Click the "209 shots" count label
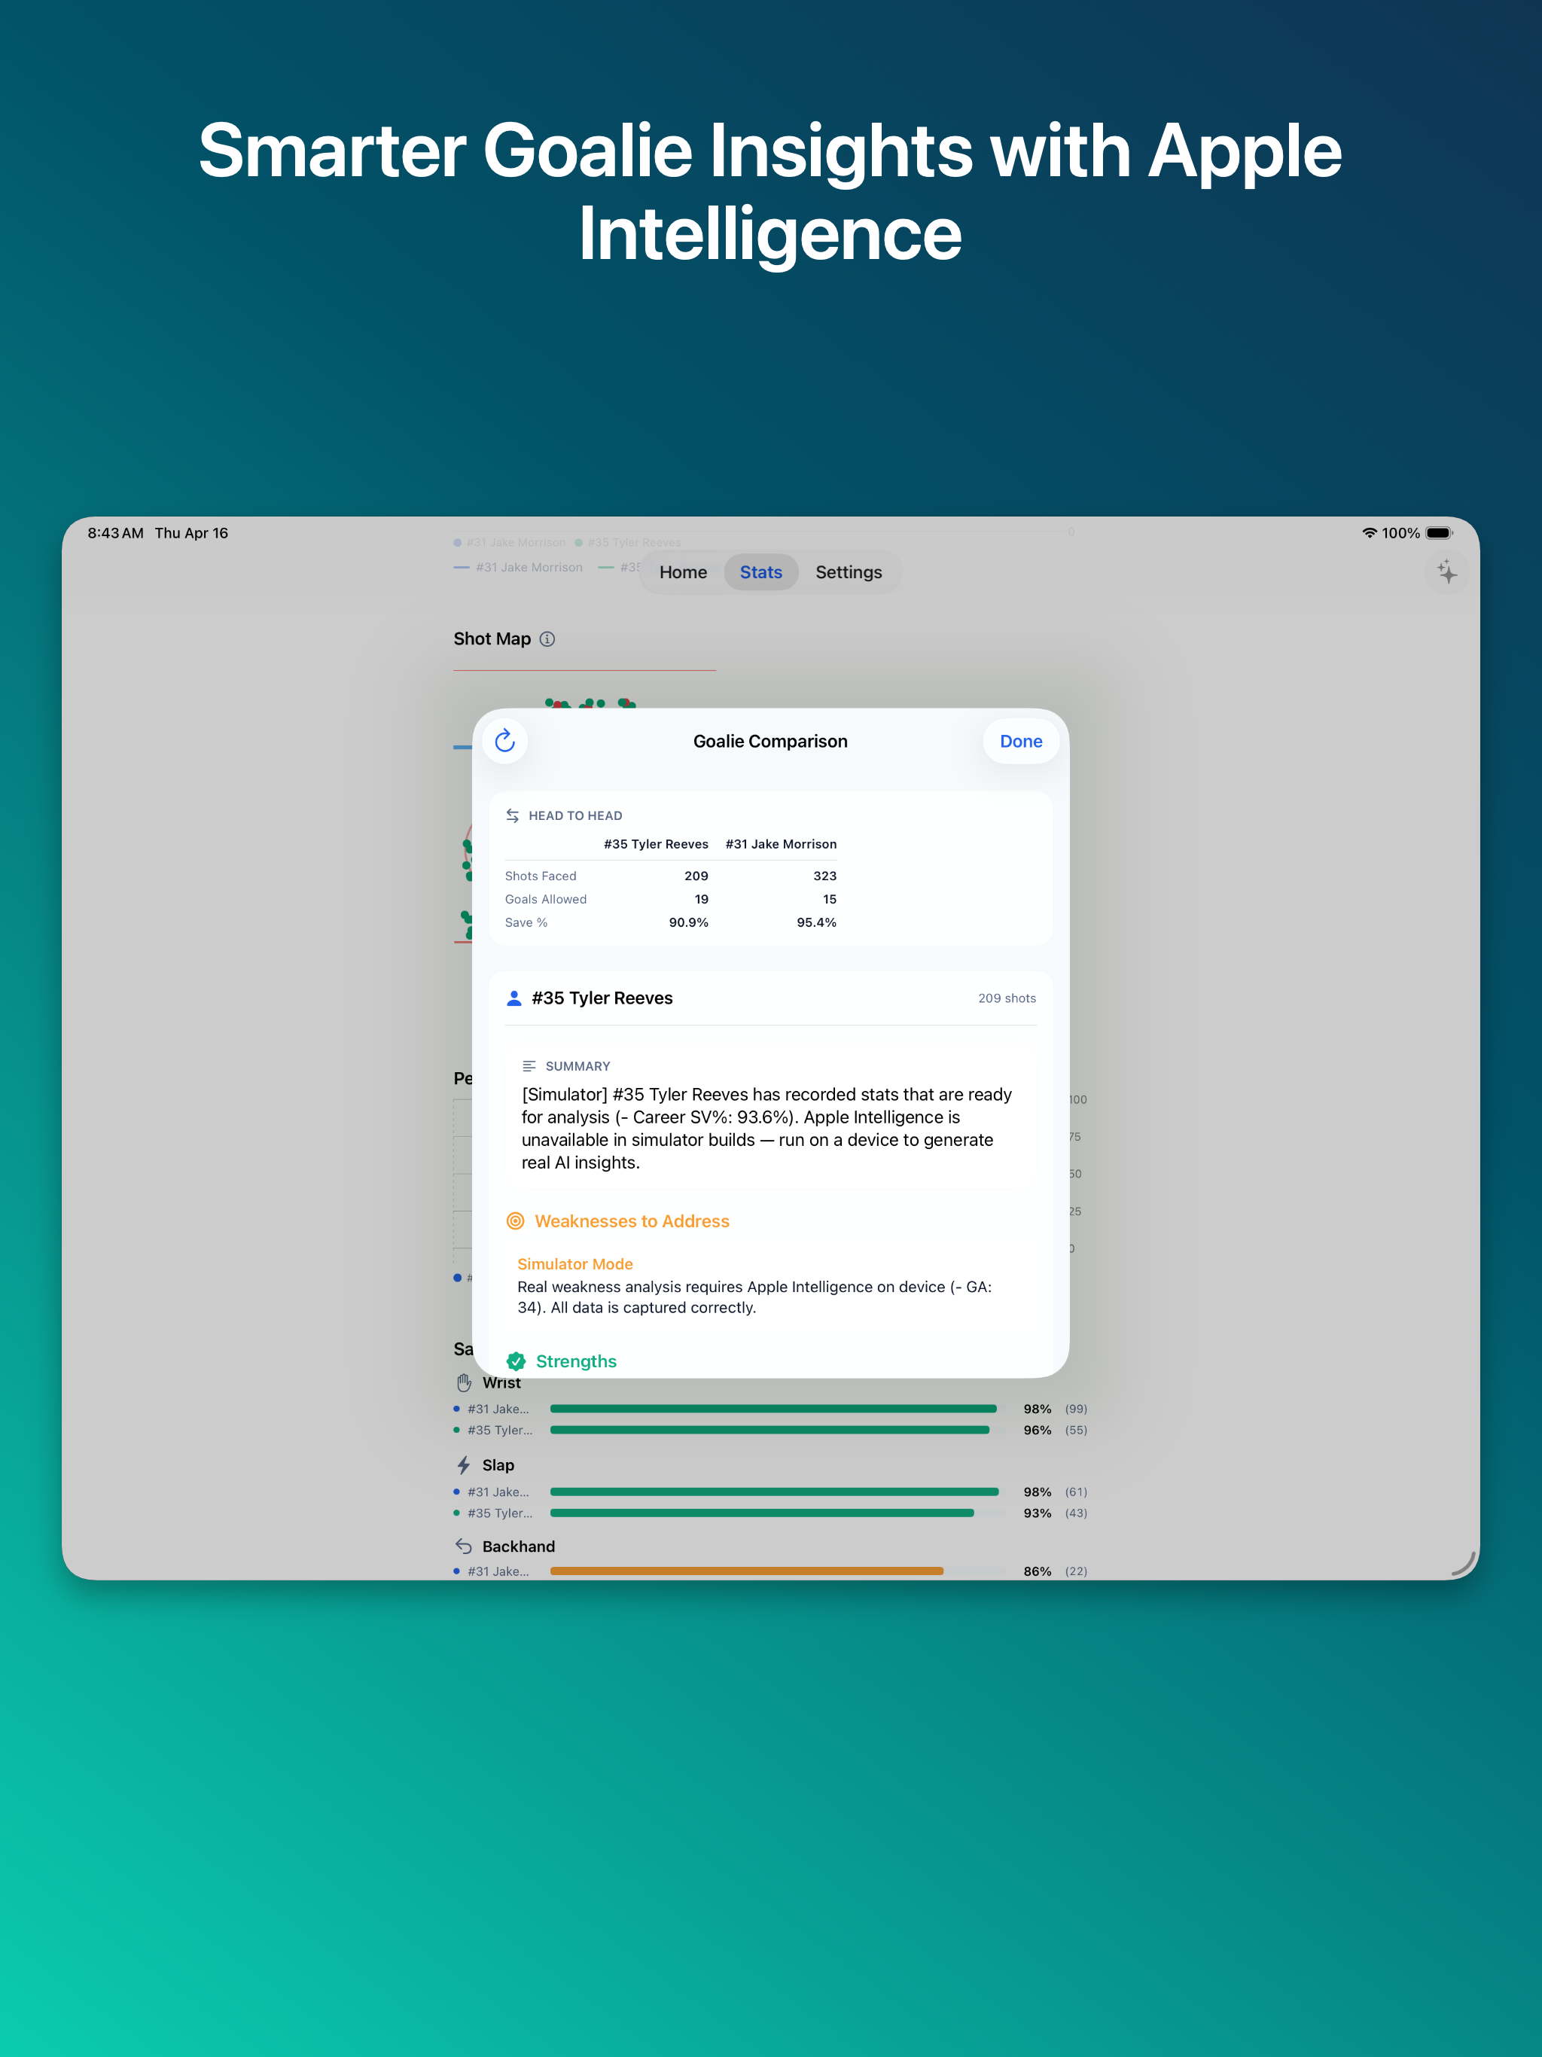The width and height of the screenshot is (1542, 2057). point(1007,998)
